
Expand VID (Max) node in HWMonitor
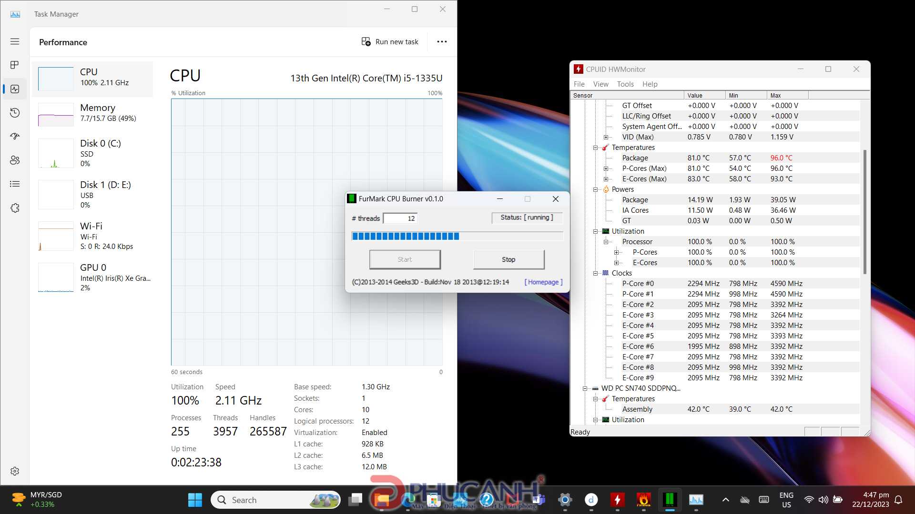click(606, 137)
